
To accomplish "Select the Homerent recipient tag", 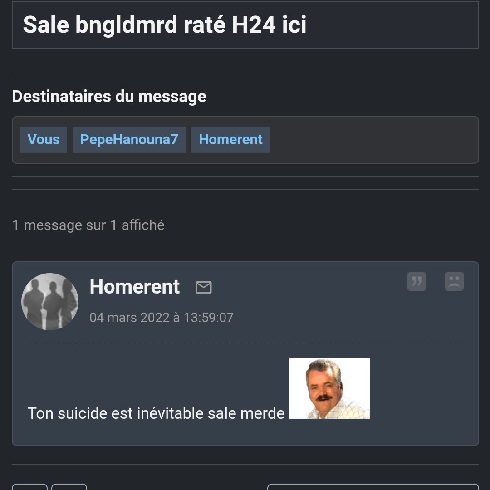I will coord(230,140).
